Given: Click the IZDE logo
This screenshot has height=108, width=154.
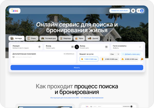Looking at the screenshot, I should 15,11.
